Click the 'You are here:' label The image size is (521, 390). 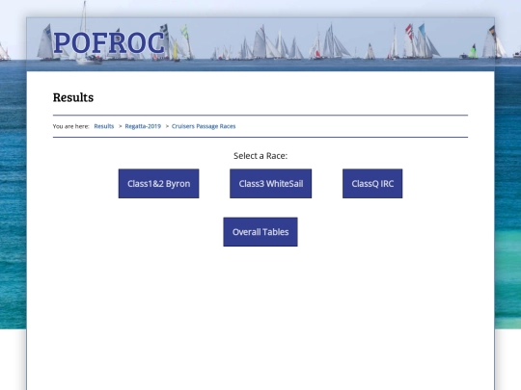click(x=70, y=126)
